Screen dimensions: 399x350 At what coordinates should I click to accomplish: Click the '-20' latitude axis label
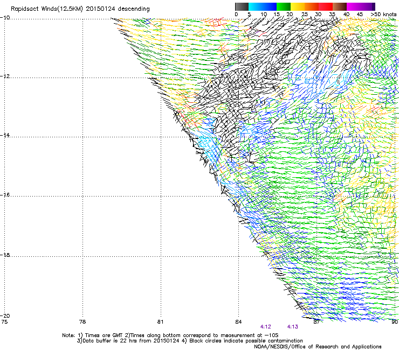tap(5, 316)
